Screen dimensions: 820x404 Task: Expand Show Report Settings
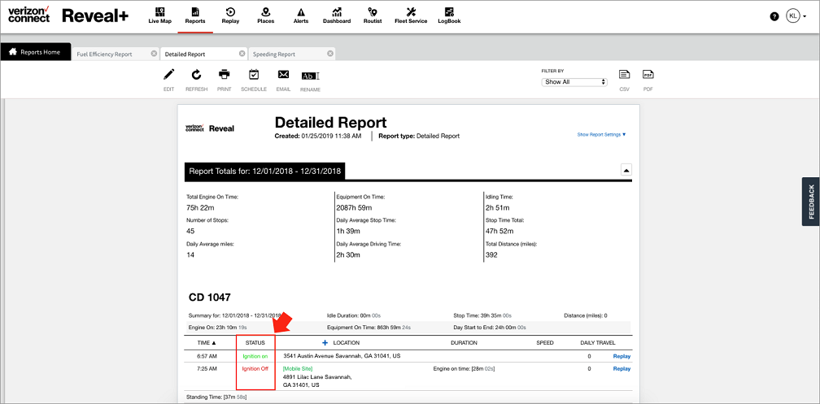(601, 134)
